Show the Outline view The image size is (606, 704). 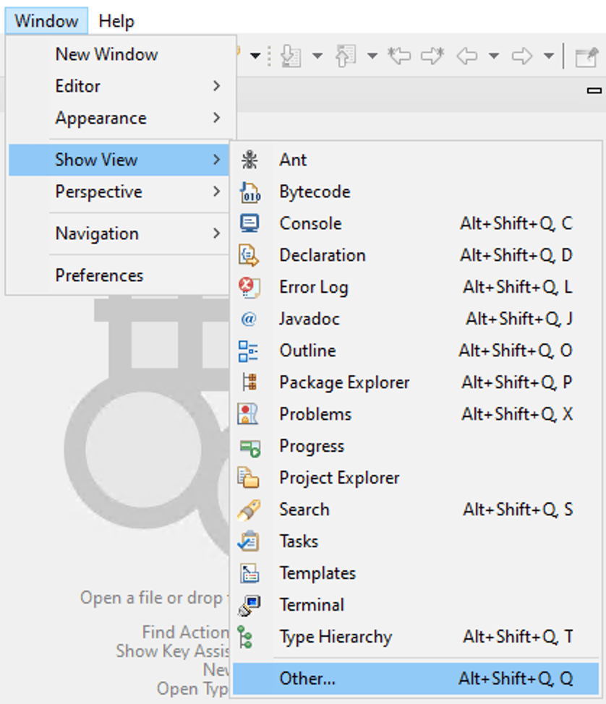click(x=307, y=351)
